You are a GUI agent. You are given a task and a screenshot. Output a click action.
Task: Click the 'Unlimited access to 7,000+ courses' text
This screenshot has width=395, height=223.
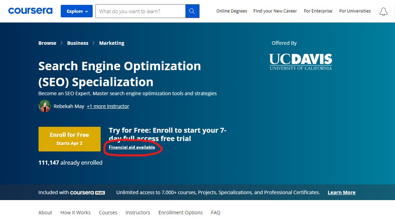click(218, 192)
